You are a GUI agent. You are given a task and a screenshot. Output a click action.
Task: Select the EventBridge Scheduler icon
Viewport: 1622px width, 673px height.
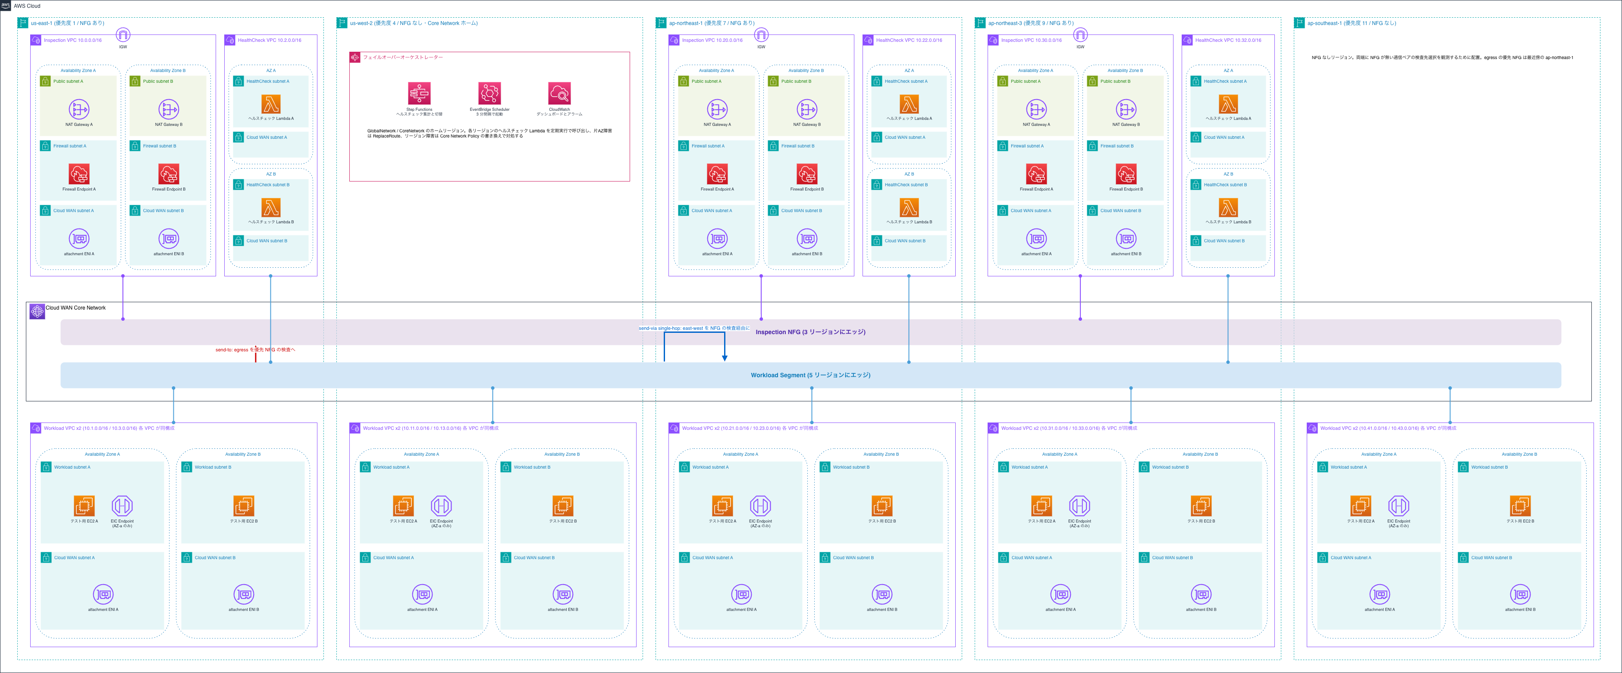point(489,93)
